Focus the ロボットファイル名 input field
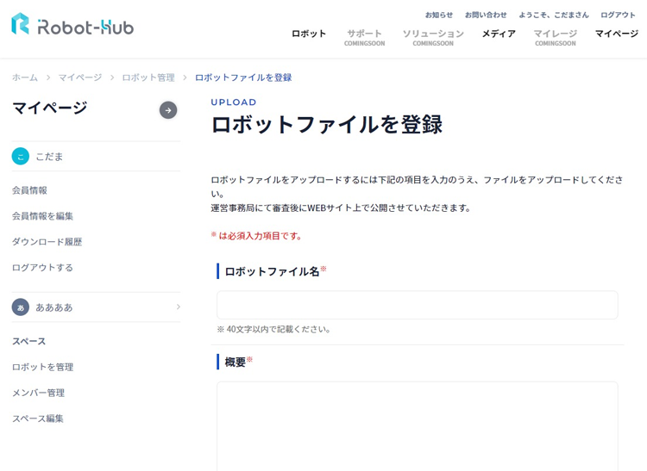This screenshot has width=647, height=471. 418,305
